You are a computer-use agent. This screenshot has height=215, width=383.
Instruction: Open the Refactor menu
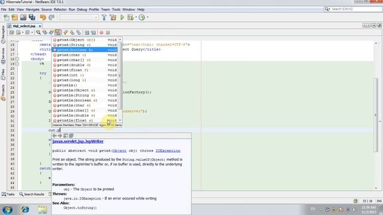tap(60, 10)
